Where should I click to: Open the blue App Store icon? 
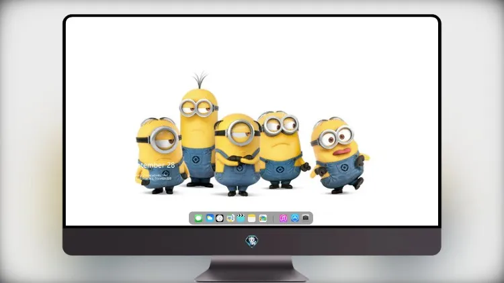295,218
